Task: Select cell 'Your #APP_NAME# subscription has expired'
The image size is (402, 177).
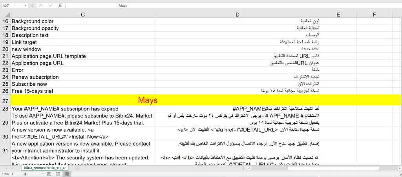Action: 83,109
